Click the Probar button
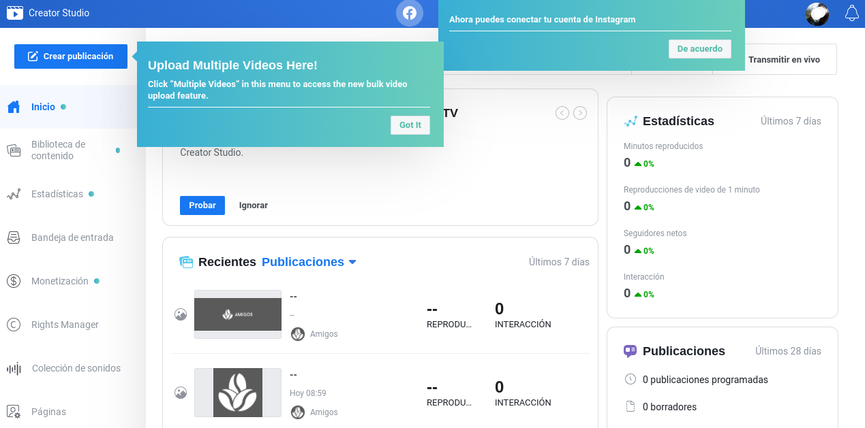The width and height of the screenshot is (865, 428). (202, 205)
